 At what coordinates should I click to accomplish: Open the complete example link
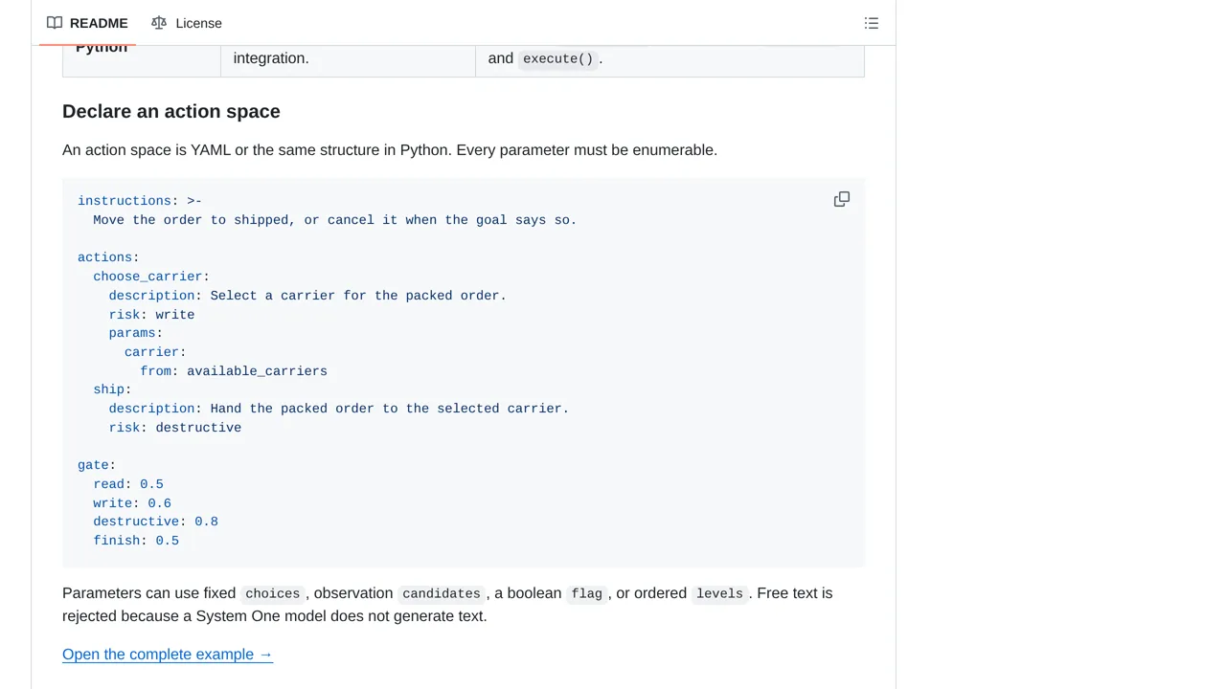tap(168, 655)
